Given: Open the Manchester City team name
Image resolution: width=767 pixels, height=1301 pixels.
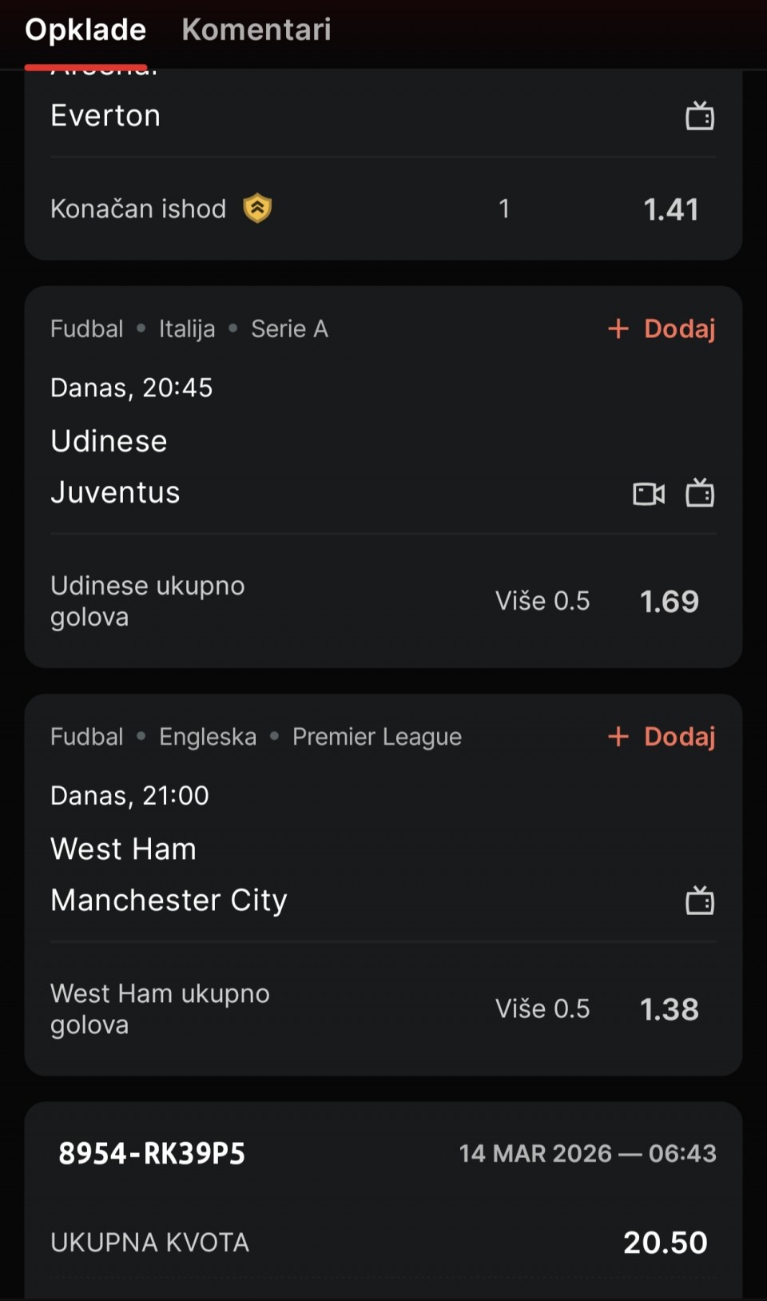Looking at the screenshot, I should tap(169, 901).
